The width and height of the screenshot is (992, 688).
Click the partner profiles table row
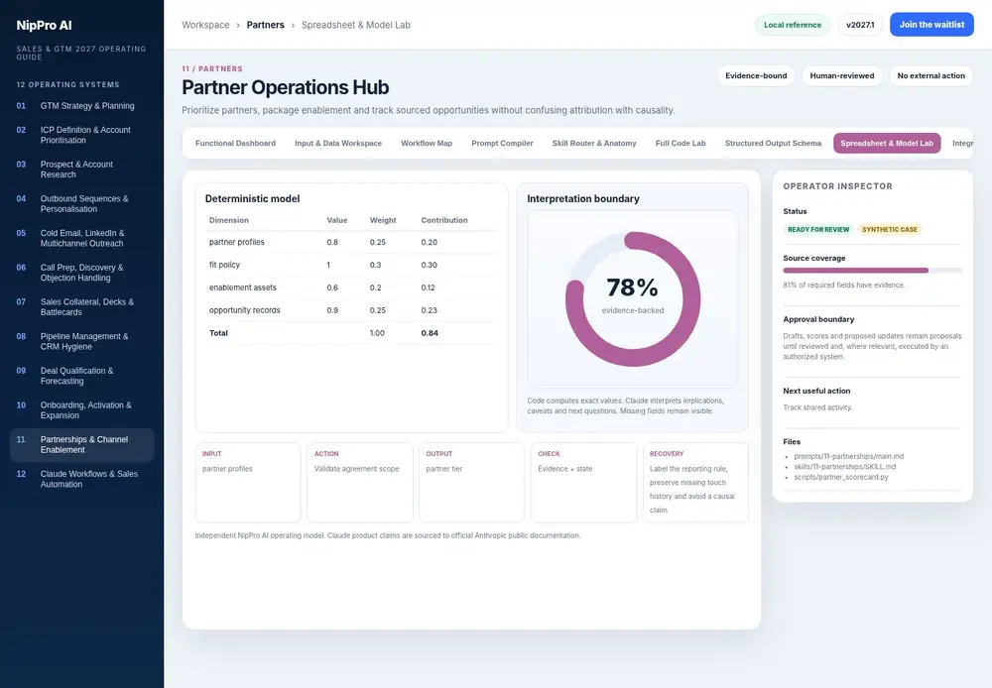point(352,242)
